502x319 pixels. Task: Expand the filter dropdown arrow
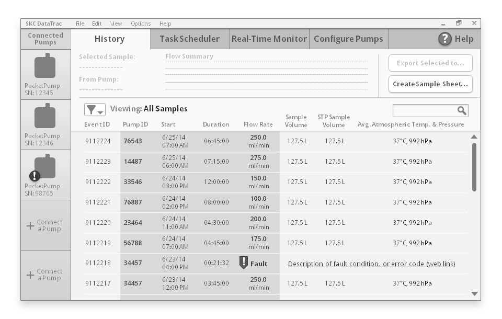pos(99,112)
